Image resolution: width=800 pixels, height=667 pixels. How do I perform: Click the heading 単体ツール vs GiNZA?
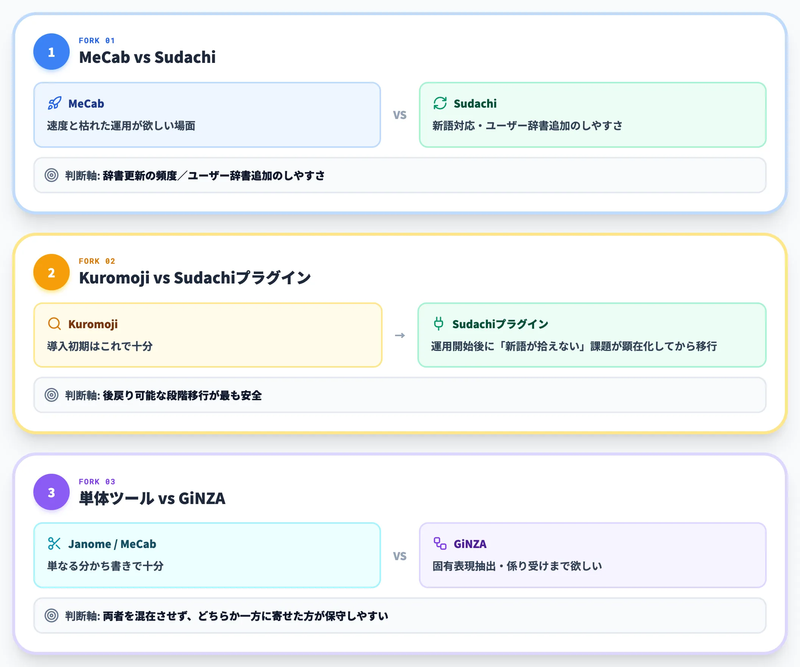tap(152, 498)
